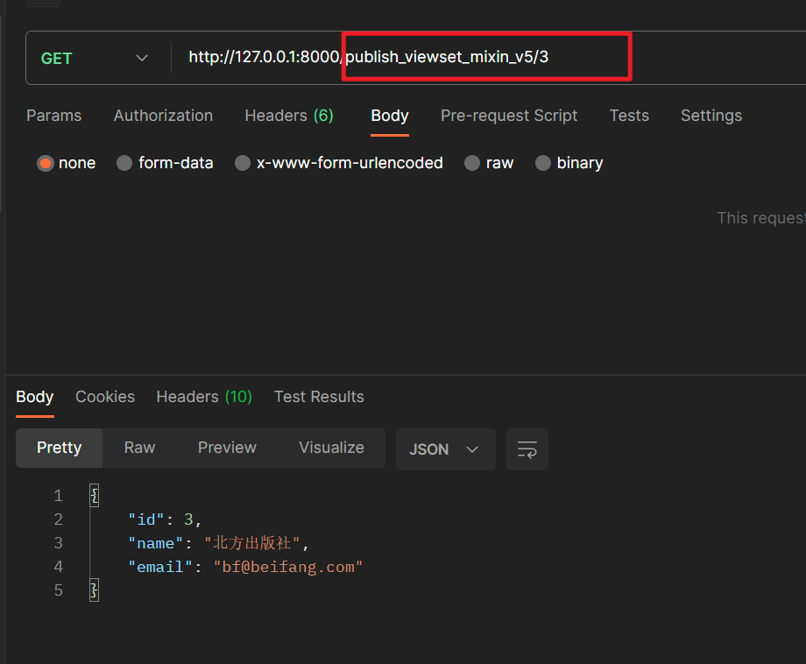Open the Preview response view
This screenshot has height=664, width=806.
226,448
